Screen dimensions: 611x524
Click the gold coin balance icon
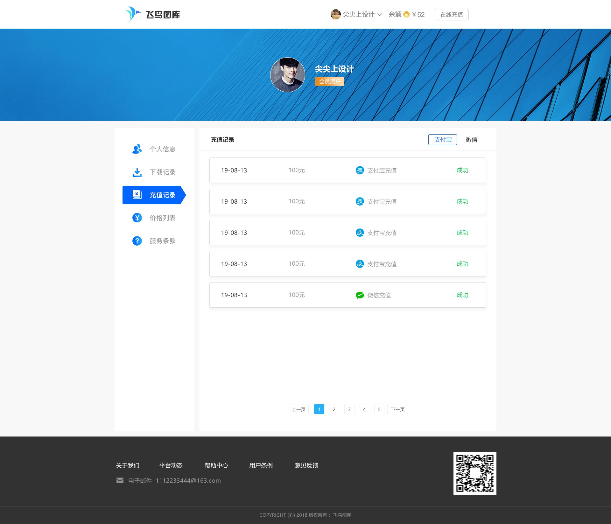tap(406, 14)
